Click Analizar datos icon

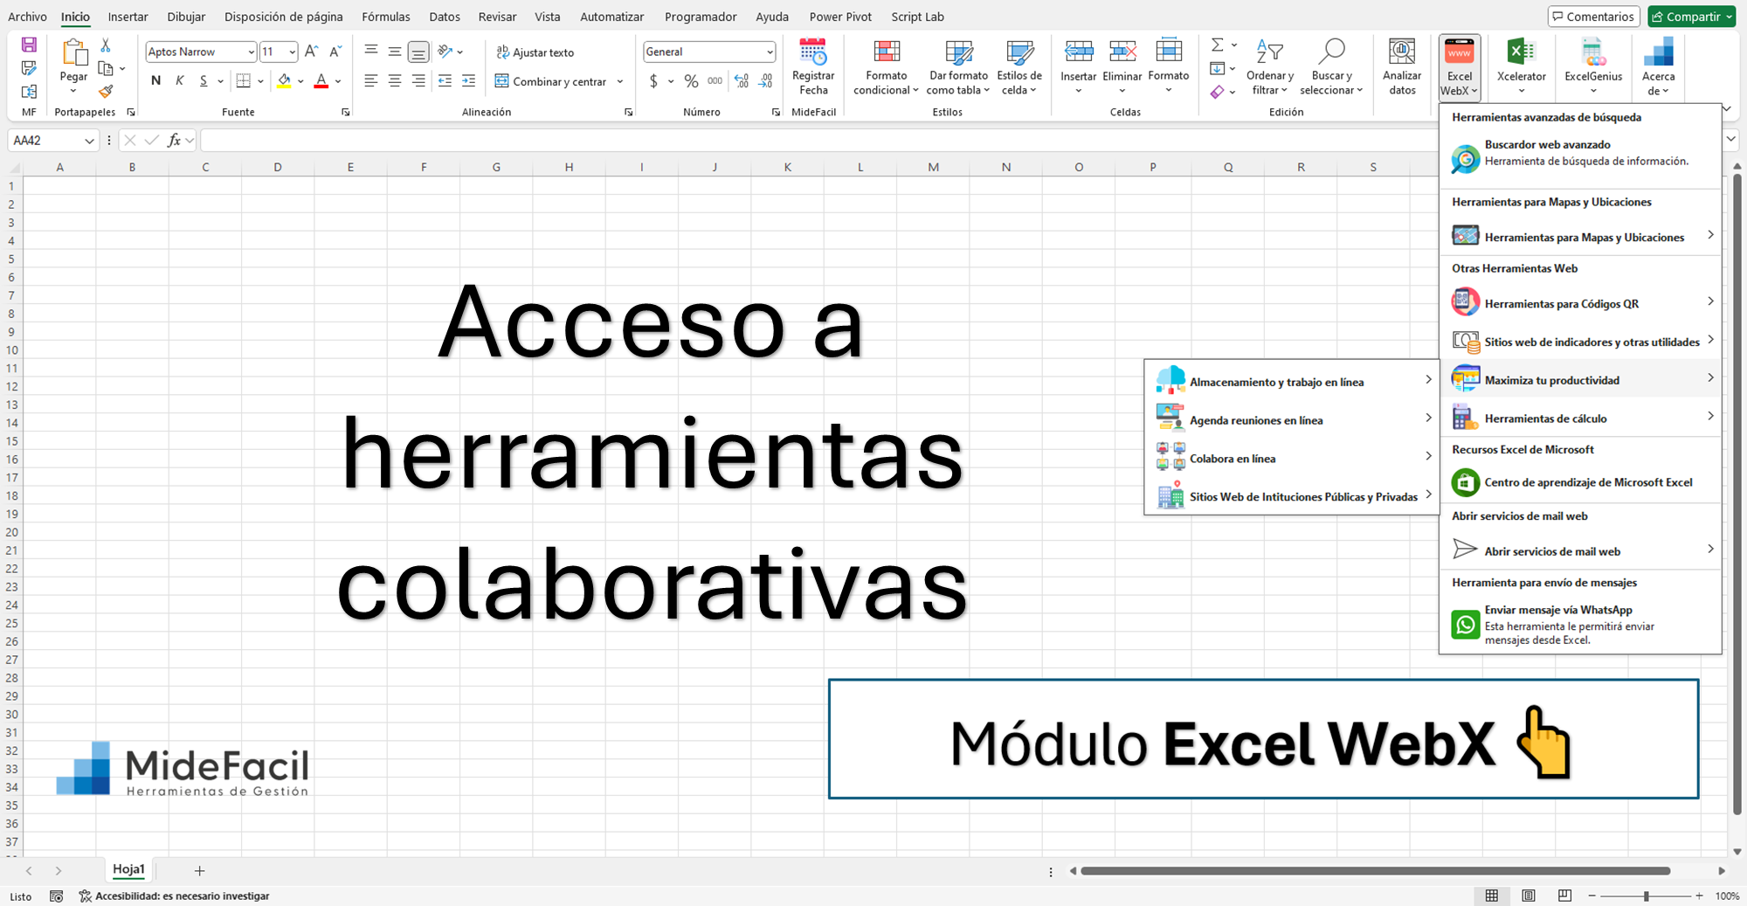[1402, 52]
